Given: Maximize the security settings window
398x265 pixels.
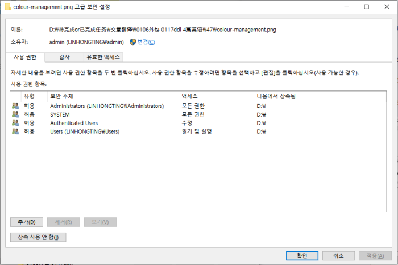Looking at the screenshot, I should tap(366, 7).
